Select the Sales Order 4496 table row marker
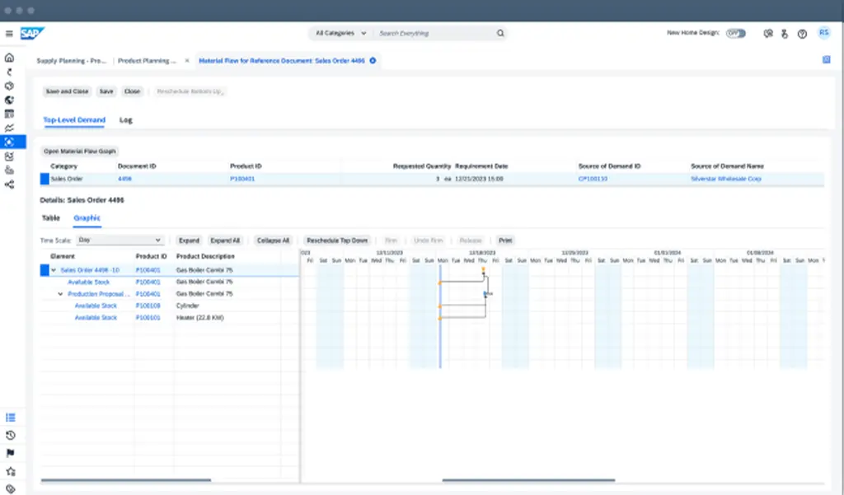844x495 pixels. [45, 180]
